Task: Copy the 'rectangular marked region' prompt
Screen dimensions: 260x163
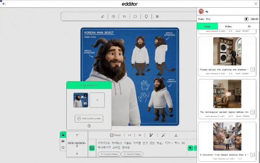Action: (252, 112)
